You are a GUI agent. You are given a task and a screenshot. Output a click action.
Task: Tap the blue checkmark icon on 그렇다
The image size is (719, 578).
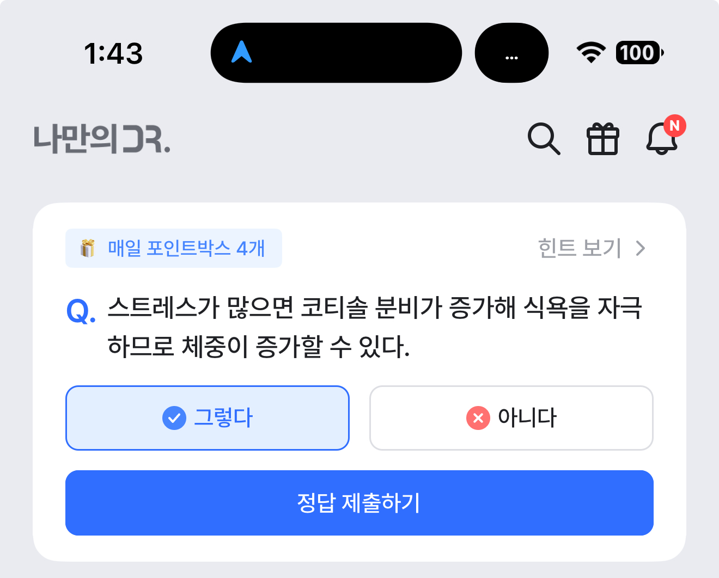[x=174, y=418]
